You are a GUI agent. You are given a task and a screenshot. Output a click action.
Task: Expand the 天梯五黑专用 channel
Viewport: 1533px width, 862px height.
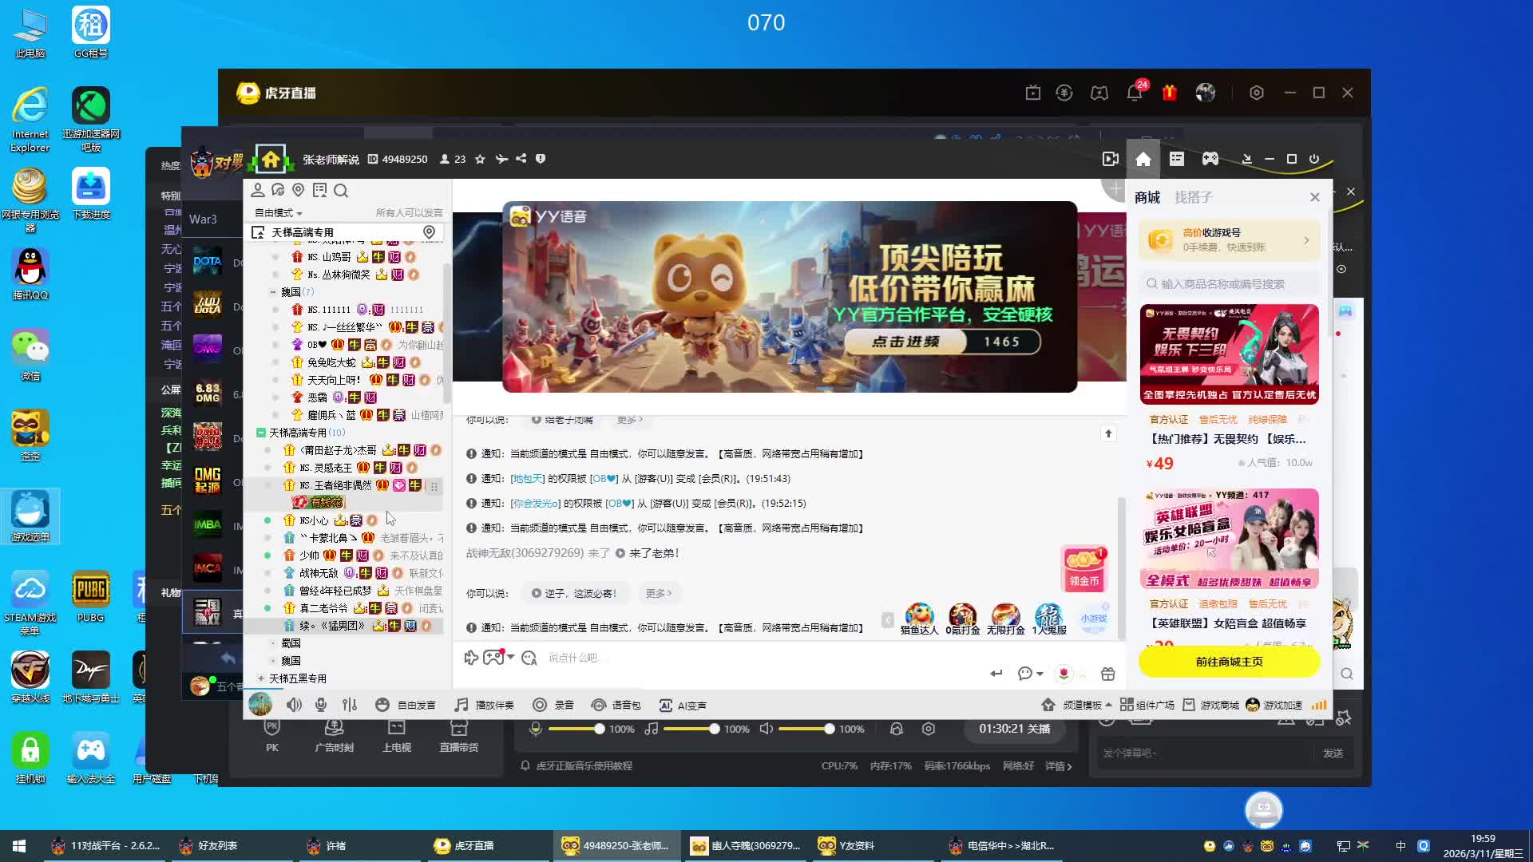pyautogui.click(x=261, y=678)
